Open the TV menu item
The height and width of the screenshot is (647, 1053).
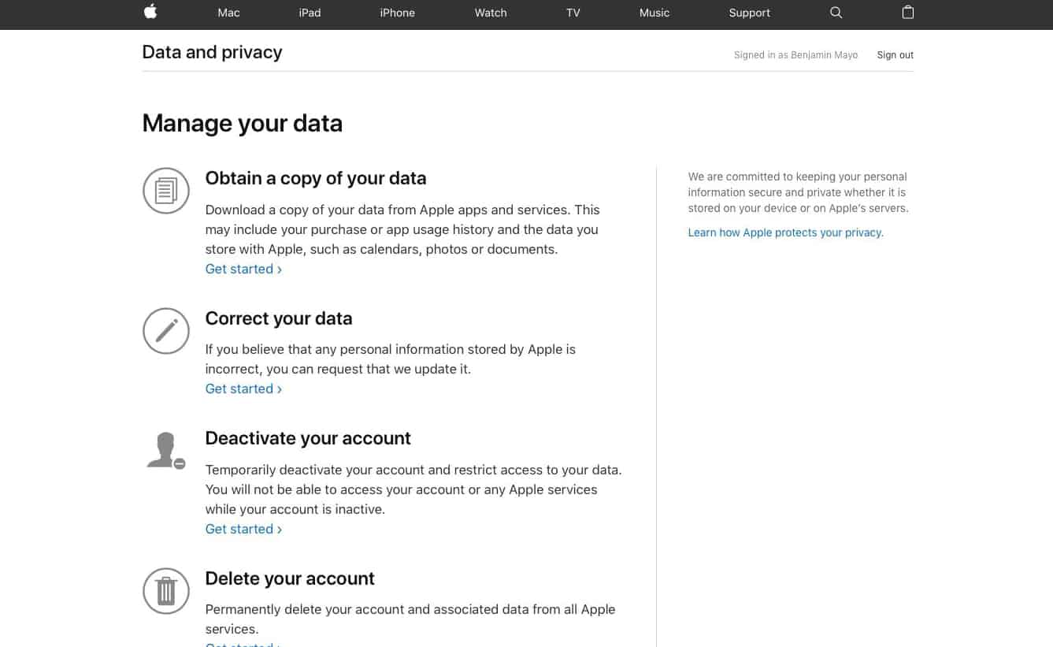pyautogui.click(x=573, y=13)
